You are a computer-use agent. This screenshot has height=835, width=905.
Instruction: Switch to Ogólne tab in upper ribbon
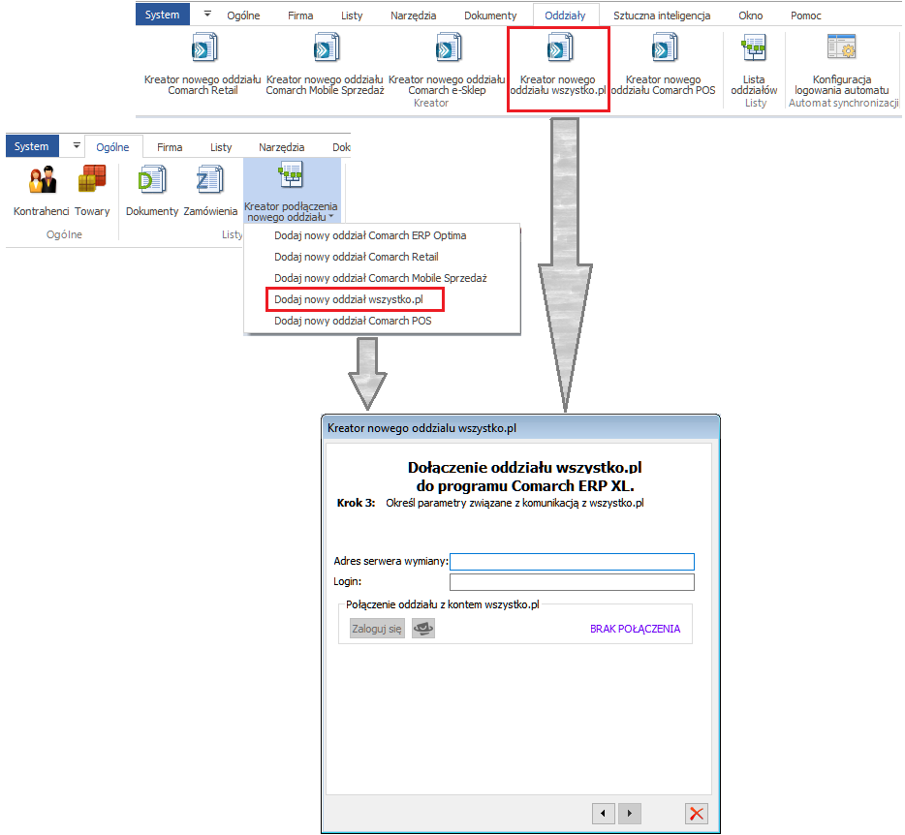[x=243, y=15]
